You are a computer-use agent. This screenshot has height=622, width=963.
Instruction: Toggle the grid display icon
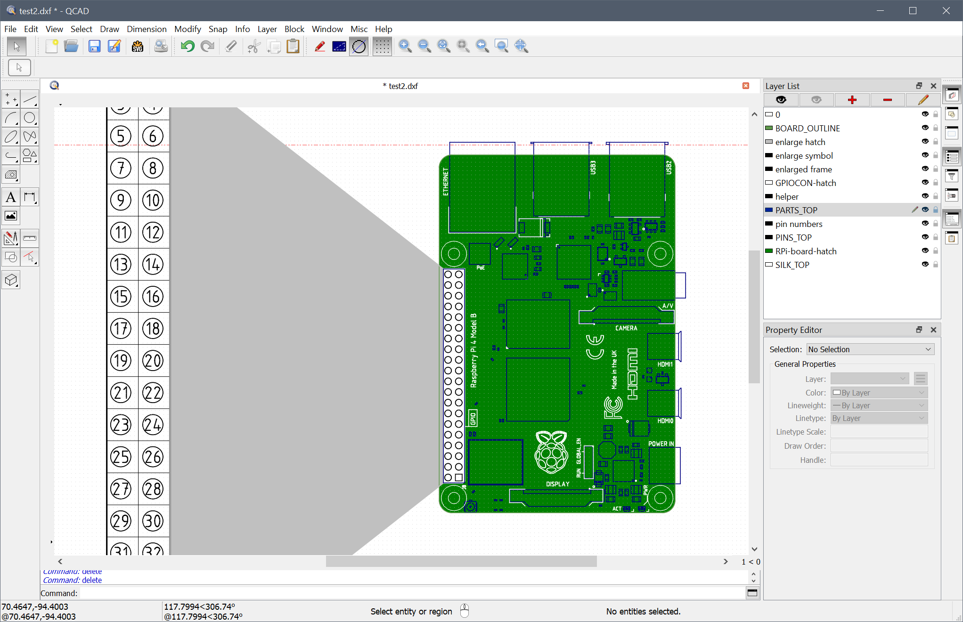pyautogui.click(x=382, y=46)
